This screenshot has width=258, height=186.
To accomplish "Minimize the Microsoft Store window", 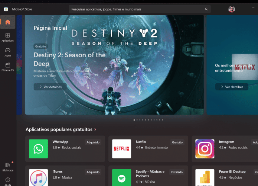I will 253,7.
